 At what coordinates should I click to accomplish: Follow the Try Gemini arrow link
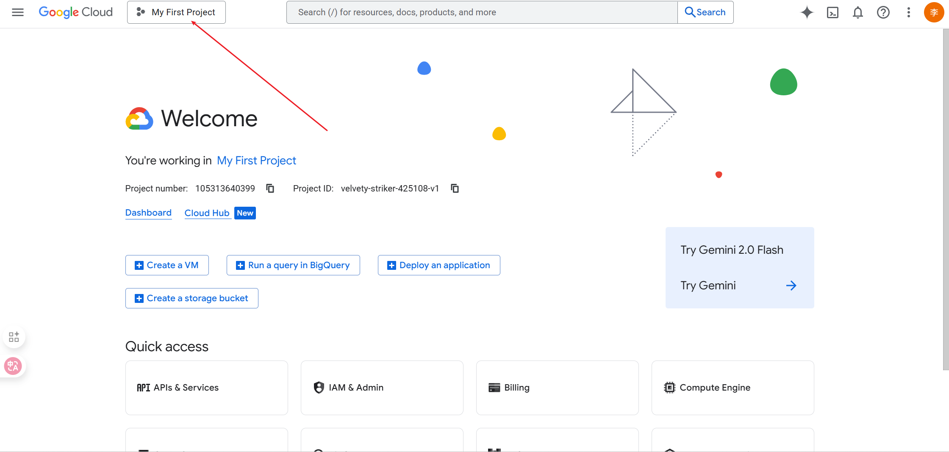pos(791,286)
